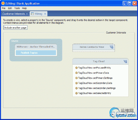Select the Tag Cloud component header
Screen dimensions: 138x120
100,61
